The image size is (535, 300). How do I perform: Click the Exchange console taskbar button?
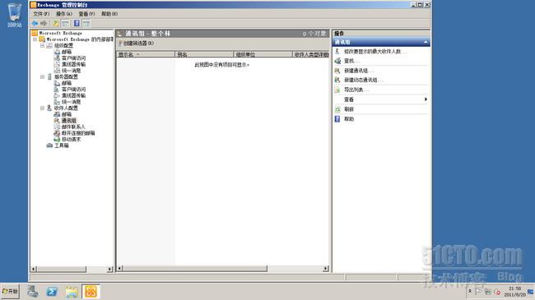(x=91, y=292)
